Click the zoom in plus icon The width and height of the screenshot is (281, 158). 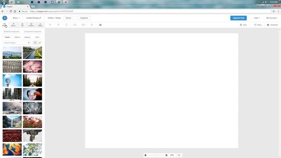[166, 155]
